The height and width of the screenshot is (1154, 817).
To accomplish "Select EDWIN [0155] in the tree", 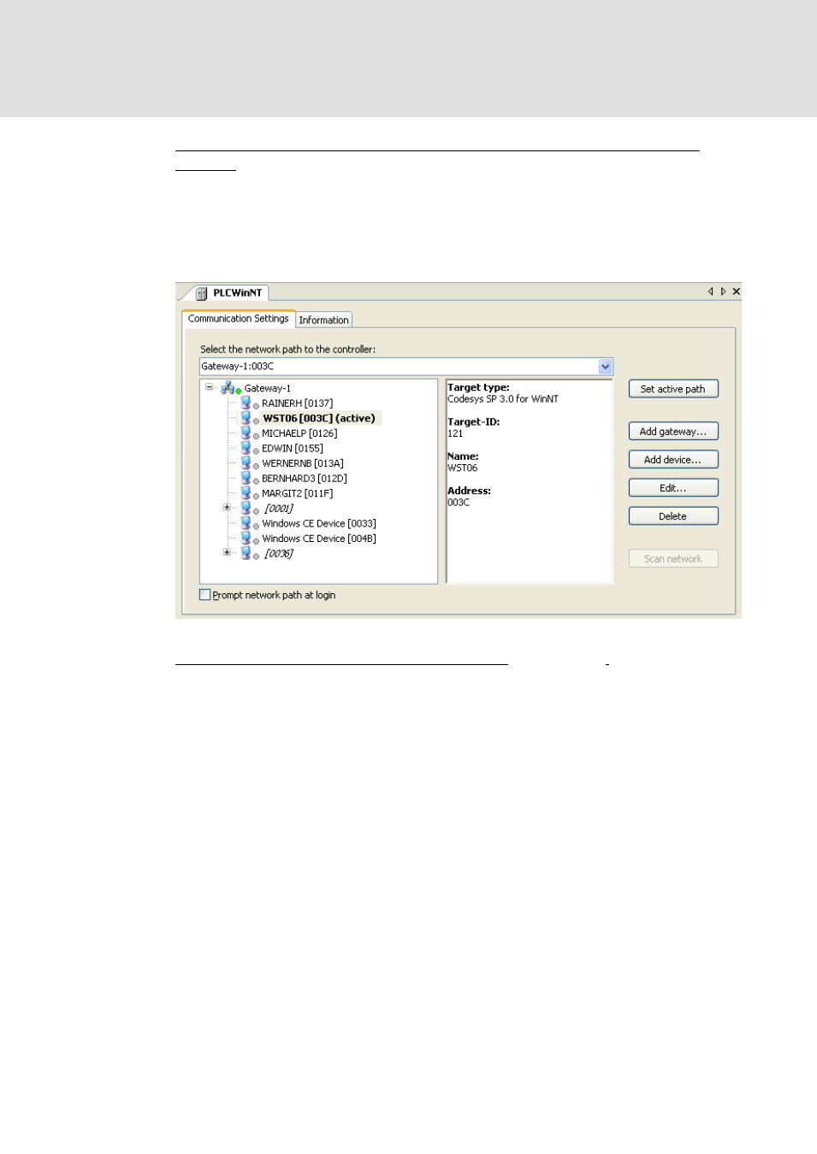I will [x=293, y=449].
